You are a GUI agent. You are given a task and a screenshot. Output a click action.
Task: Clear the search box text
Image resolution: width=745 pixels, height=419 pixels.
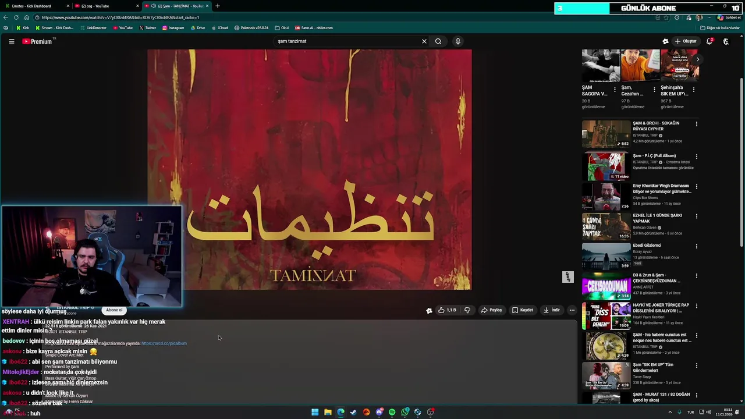(424, 41)
